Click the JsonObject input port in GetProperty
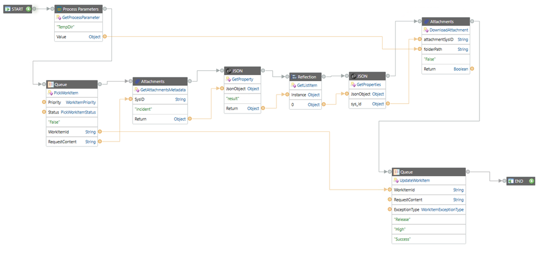 (222, 89)
